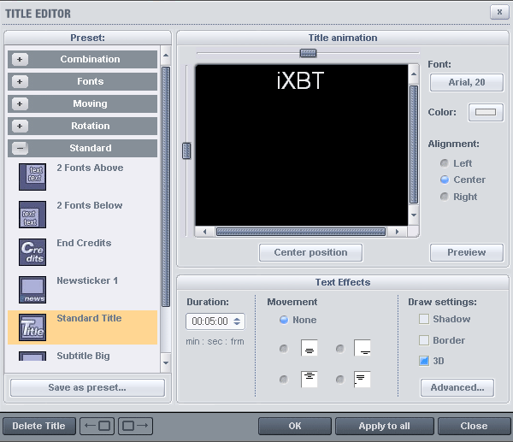513x442 pixels.
Task: Toggle the 3D checkbox
Action: 424,361
